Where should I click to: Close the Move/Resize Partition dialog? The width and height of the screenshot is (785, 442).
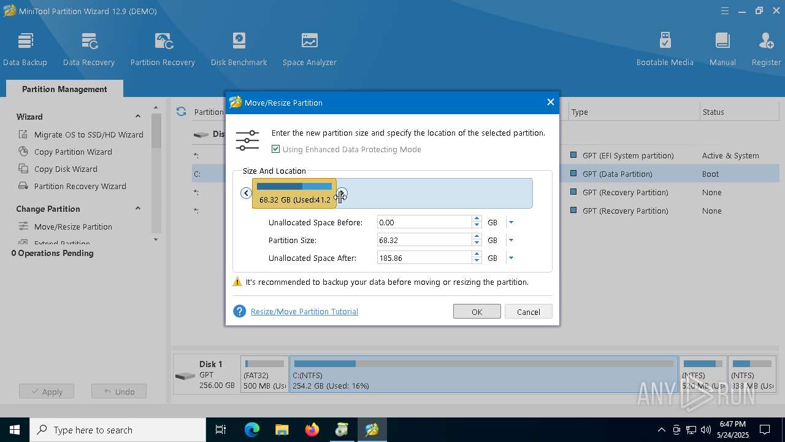coord(550,103)
